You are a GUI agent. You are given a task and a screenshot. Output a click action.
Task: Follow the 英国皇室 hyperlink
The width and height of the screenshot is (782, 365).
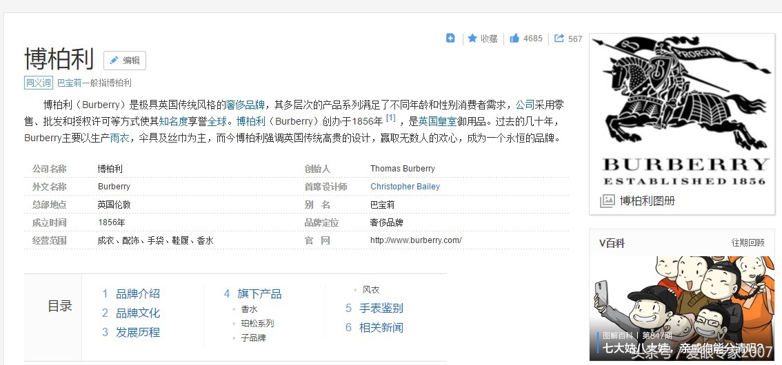437,121
